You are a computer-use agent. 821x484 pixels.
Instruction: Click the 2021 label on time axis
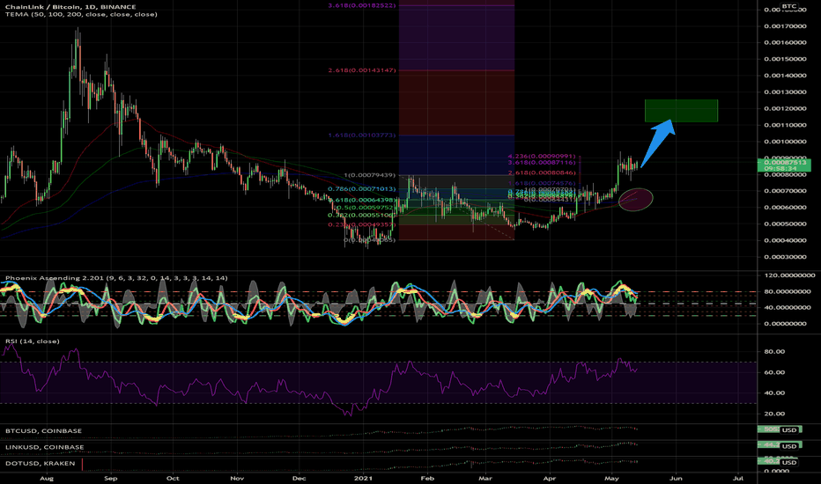(x=363, y=478)
